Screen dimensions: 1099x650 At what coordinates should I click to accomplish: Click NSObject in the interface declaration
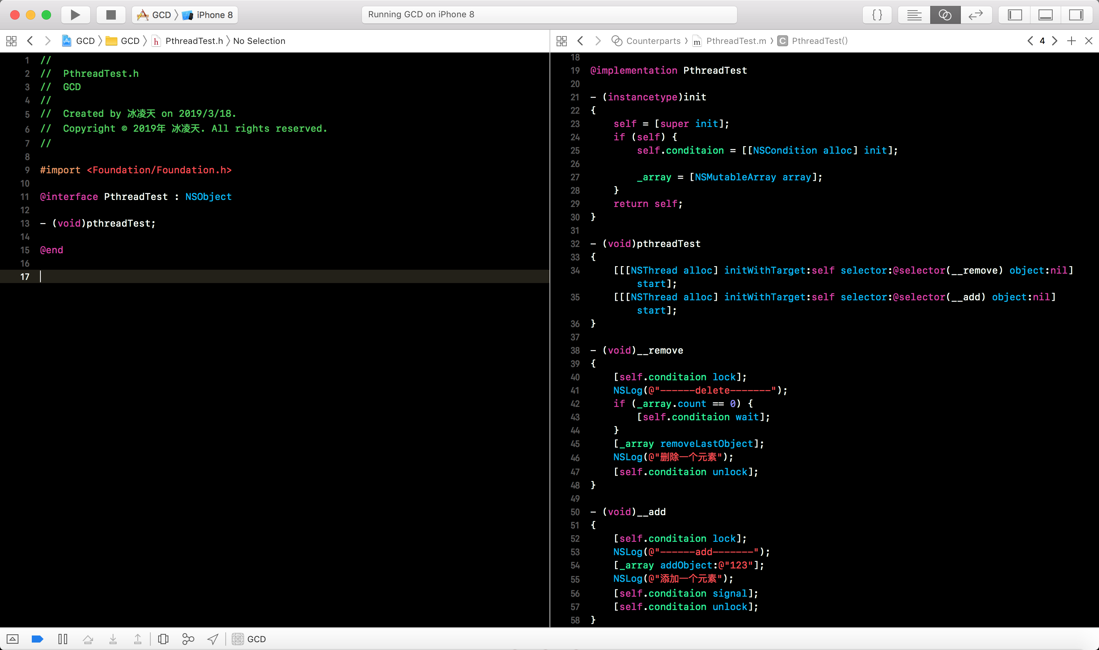click(x=208, y=197)
